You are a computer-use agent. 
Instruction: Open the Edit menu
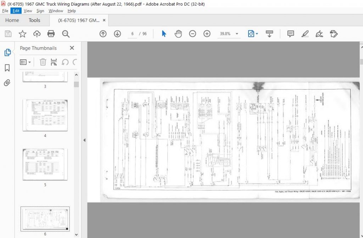click(16, 11)
